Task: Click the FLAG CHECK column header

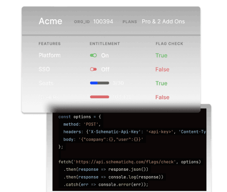Action: pyautogui.click(x=169, y=43)
